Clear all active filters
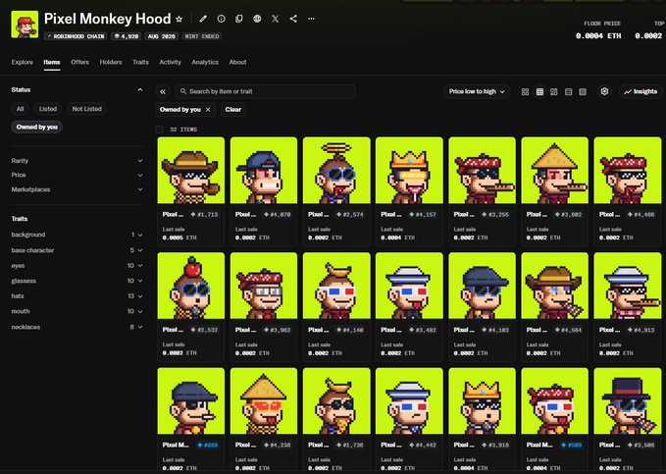 pos(232,109)
